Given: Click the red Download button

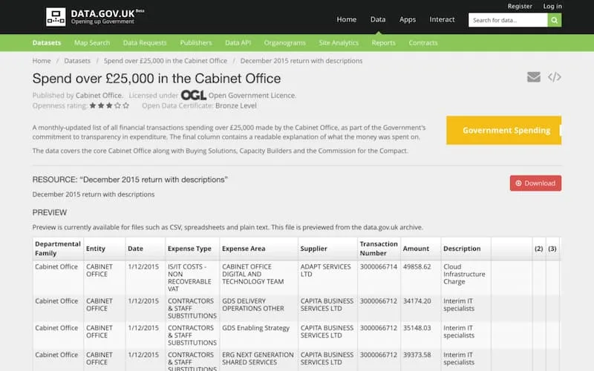Looking at the screenshot, I should pyautogui.click(x=535, y=183).
